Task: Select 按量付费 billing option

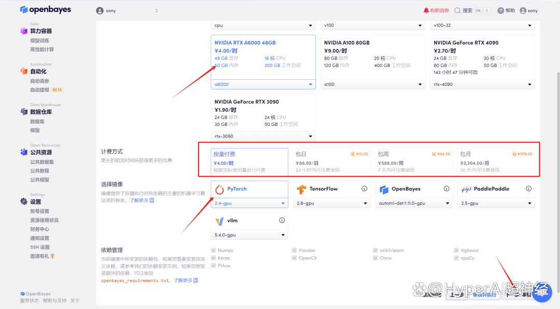Action: tap(249, 162)
